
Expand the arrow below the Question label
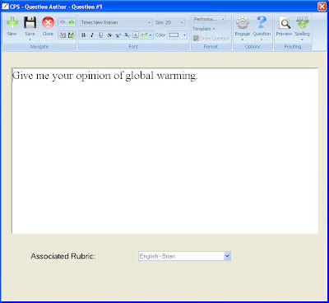[262, 40]
